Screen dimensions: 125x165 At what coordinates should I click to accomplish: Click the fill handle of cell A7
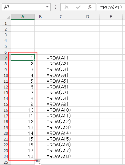[x=35, y=60]
